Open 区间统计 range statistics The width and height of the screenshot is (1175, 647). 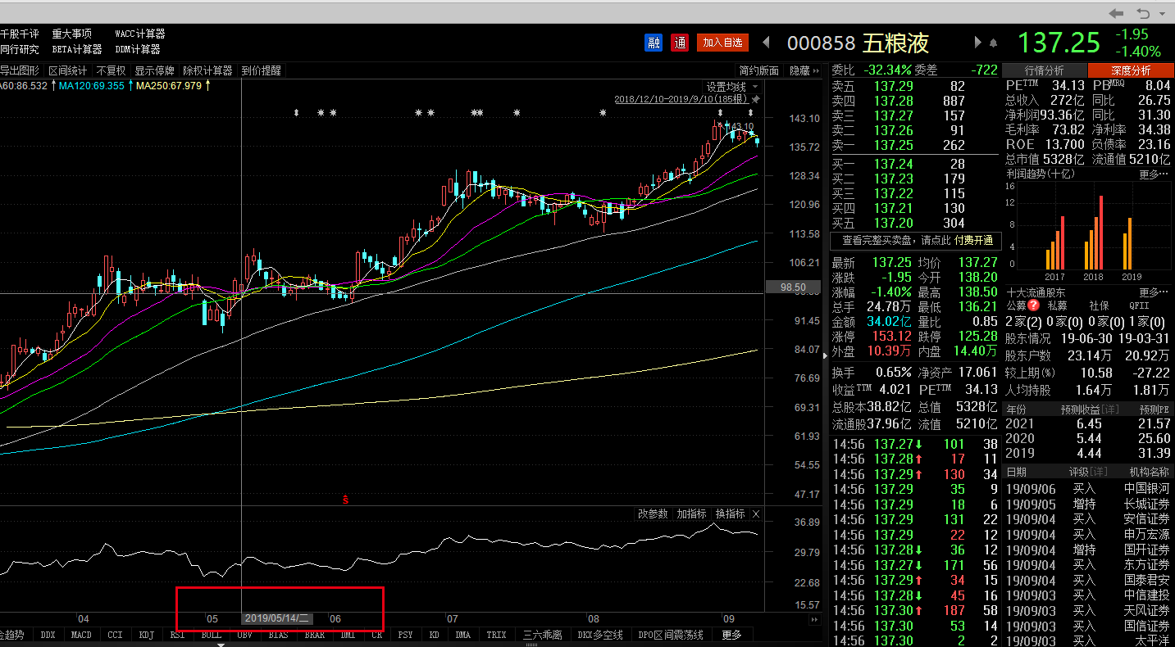click(67, 71)
